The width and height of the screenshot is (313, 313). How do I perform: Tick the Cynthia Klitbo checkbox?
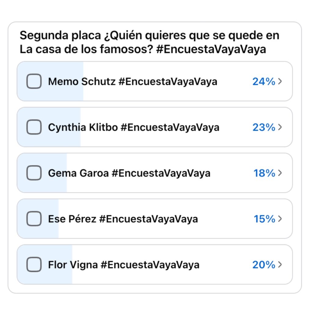coord(34,127)
